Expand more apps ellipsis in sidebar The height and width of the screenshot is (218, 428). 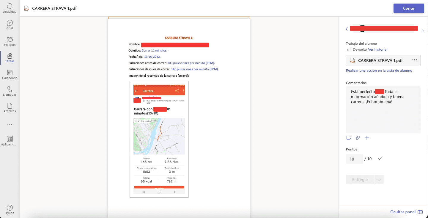[10, 124]
